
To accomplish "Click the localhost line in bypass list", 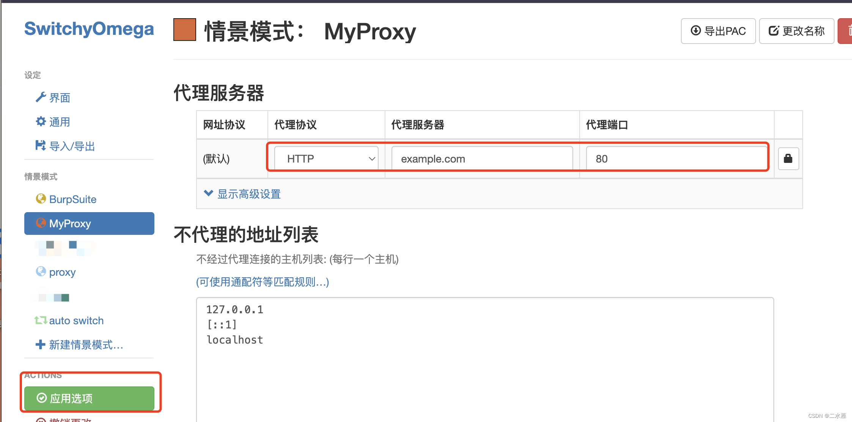I will [235, 340].
